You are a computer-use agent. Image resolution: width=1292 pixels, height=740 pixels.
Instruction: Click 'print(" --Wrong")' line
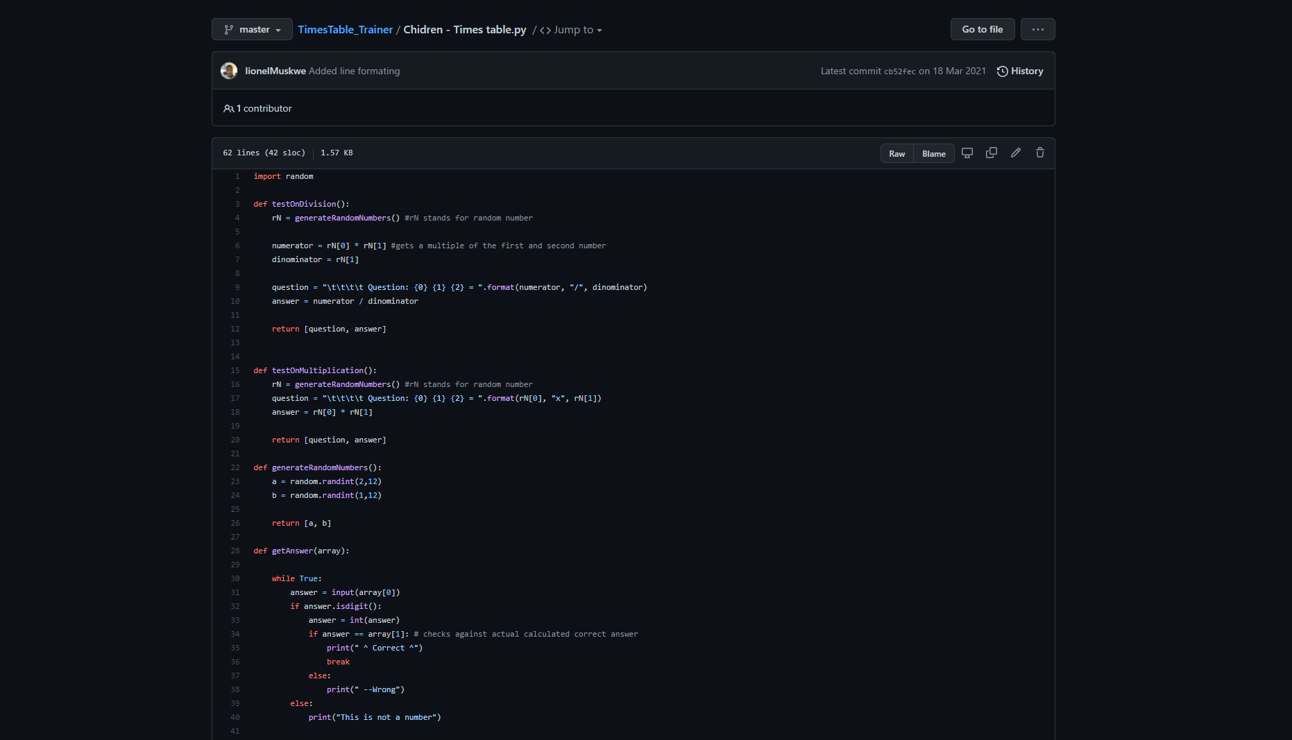[x=366, y=689]
